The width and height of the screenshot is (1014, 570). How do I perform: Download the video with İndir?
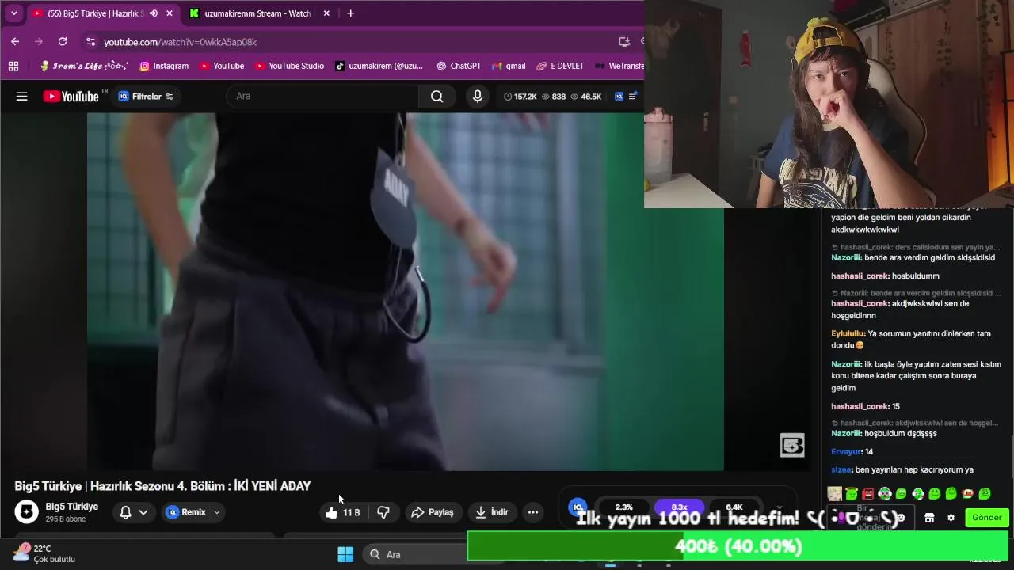(492, 512)
